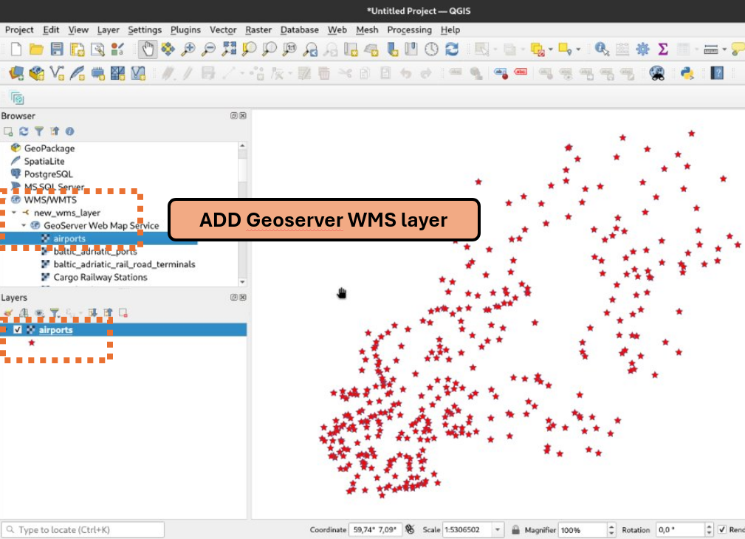Select PostgreSQL entry in Browser
The image size is (745, 539).
(x=49, y=174)
